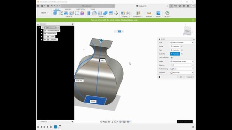This screenshot has width=232, height=130.
Task: Select the Offset Plane construct icon
Action: pos(138,13)
